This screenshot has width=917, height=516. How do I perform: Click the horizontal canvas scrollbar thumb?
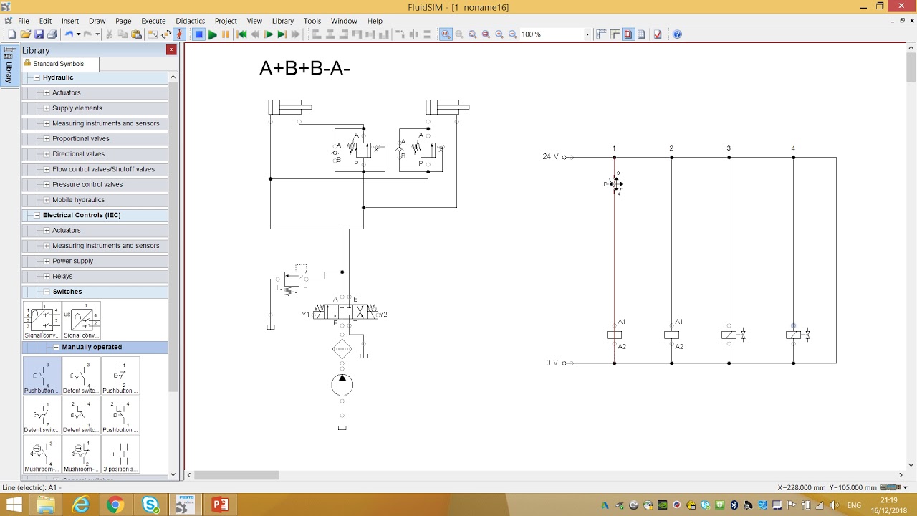click(x=236, y=475)
